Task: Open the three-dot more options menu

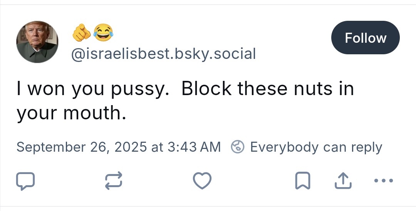Action: coord(383,181)
